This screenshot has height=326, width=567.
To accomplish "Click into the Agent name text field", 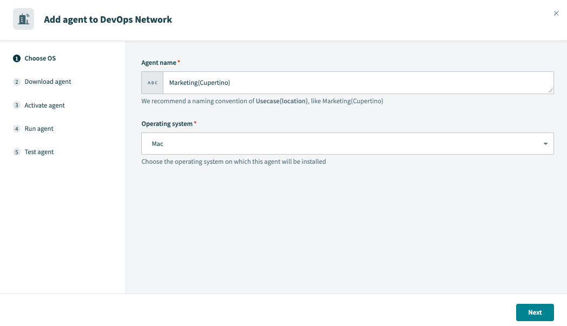I will (357, 83).
